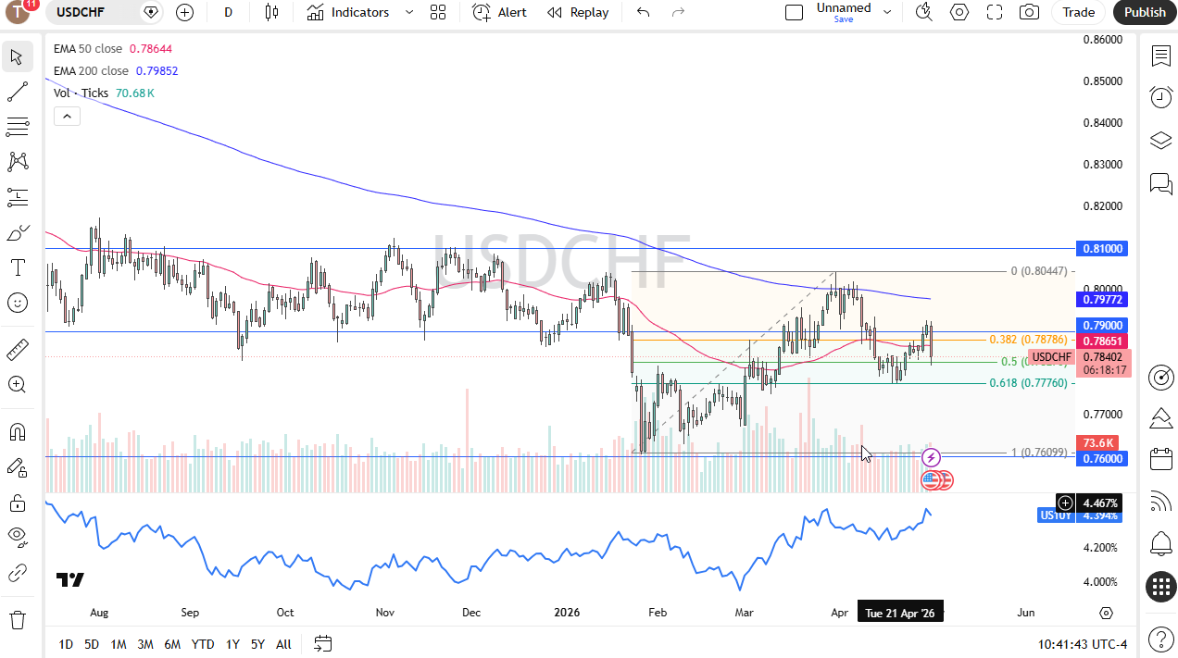Activate the magnet mode tool
This screenshot has width=1178, height=658.
[18, 432]
